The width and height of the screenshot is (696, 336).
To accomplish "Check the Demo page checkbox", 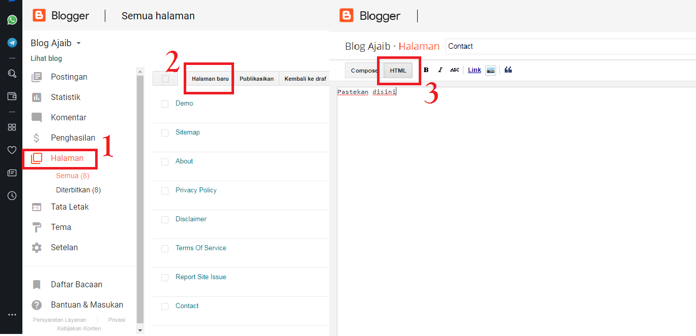I will pos(165,104).
